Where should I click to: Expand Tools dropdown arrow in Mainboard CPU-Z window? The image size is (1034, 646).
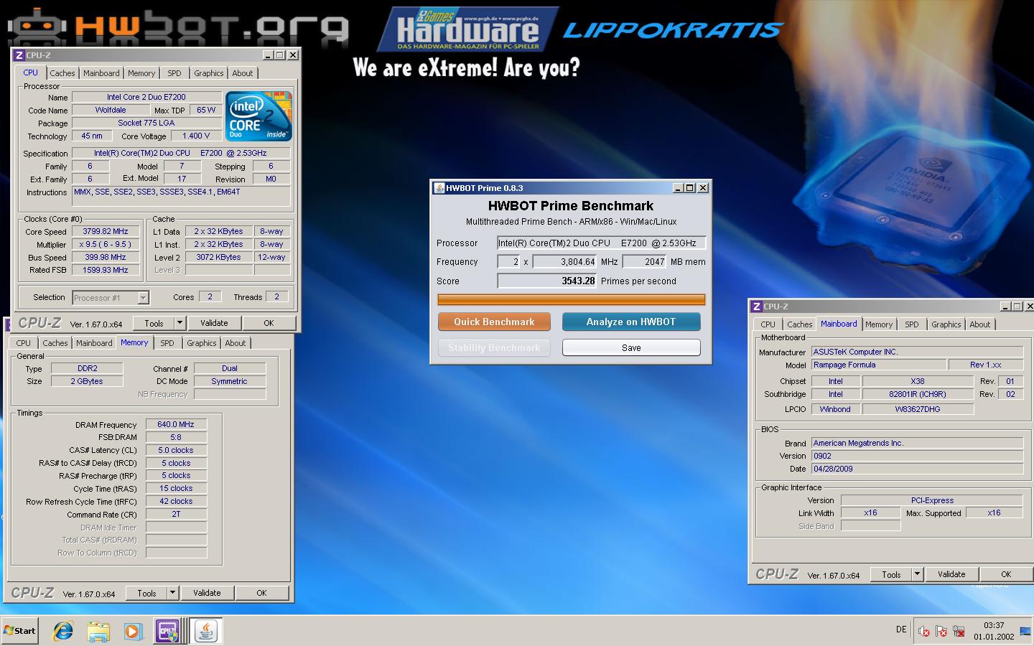(x=917, y=574)
